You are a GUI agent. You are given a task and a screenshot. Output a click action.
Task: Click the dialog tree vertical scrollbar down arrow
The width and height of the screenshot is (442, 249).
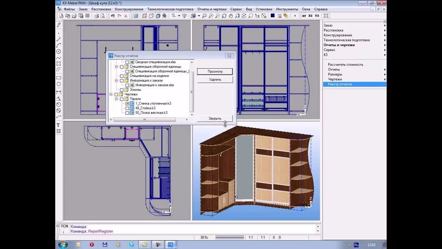click(192, 114)
